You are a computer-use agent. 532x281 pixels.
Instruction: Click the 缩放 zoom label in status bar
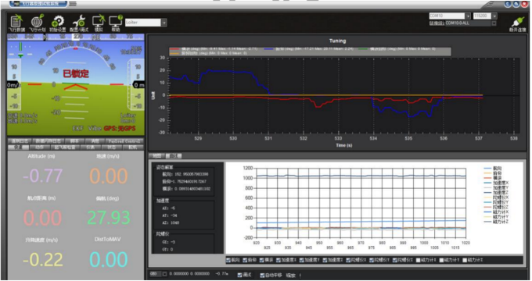[x=291, y=276]
